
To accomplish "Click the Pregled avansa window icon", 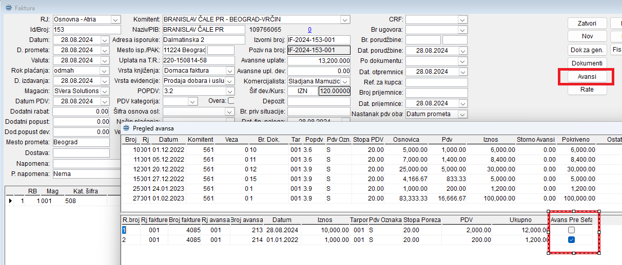I will point(126,127).
